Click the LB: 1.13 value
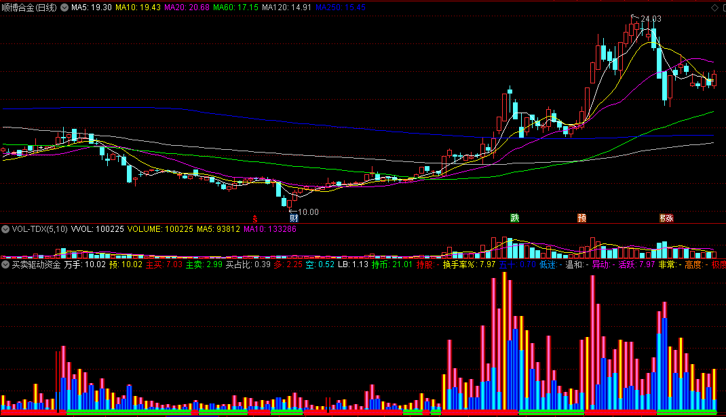The image size is (726, 417). [353, 264]
